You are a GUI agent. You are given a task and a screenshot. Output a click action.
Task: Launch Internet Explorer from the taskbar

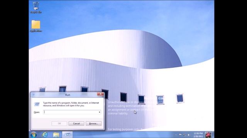(x=45, y=135)
